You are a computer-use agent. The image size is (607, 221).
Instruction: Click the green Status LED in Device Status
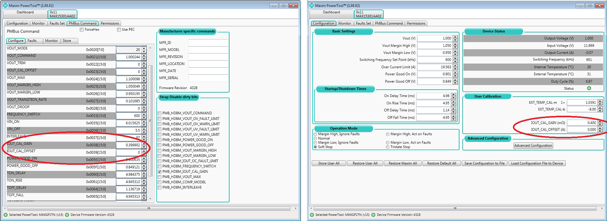[x=589, y=88]
